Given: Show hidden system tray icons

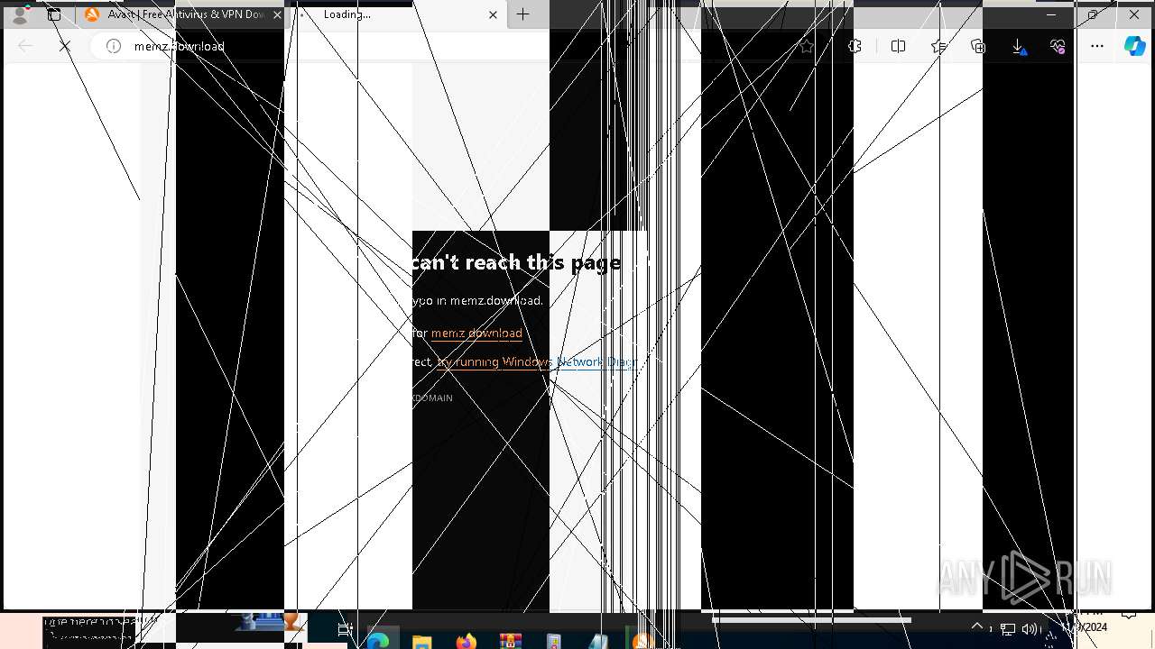Looking at the screenshot, I should pos(977,627).
